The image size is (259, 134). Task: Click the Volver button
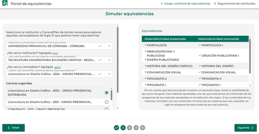[14, 128]
